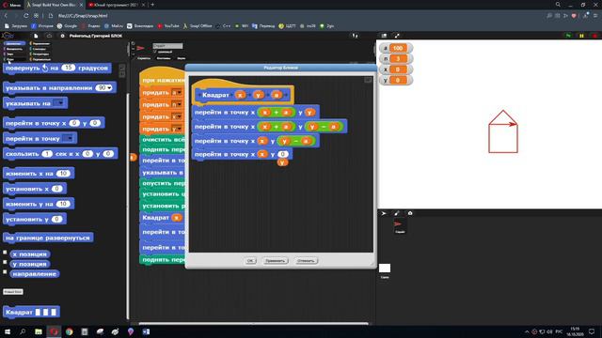The height and width of the screenshot is (338, 602).
Task: Pause all scripts with the yellow button
Action: tap(581, 36)
